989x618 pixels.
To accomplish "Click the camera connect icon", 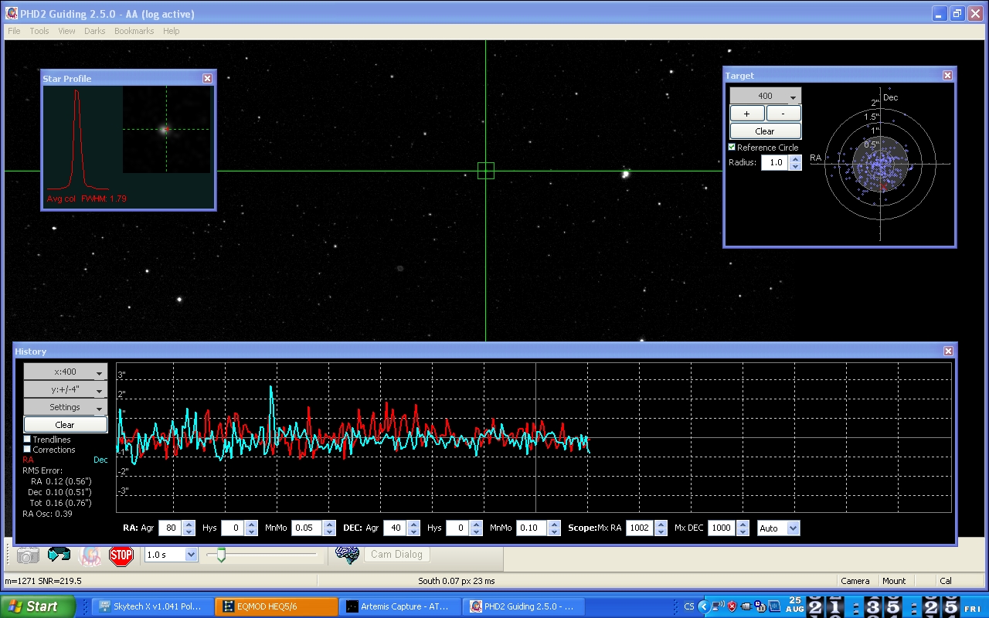I will (29, 555).
